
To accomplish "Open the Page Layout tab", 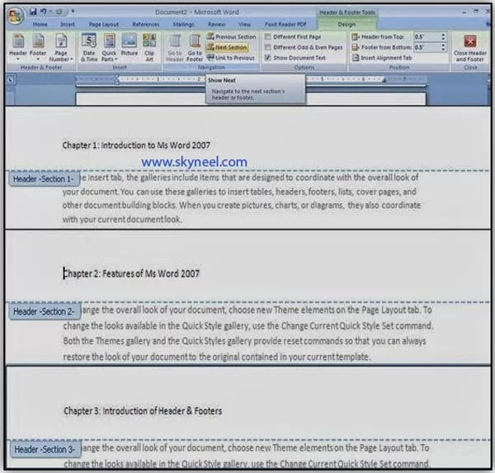I will coord(104,24).
